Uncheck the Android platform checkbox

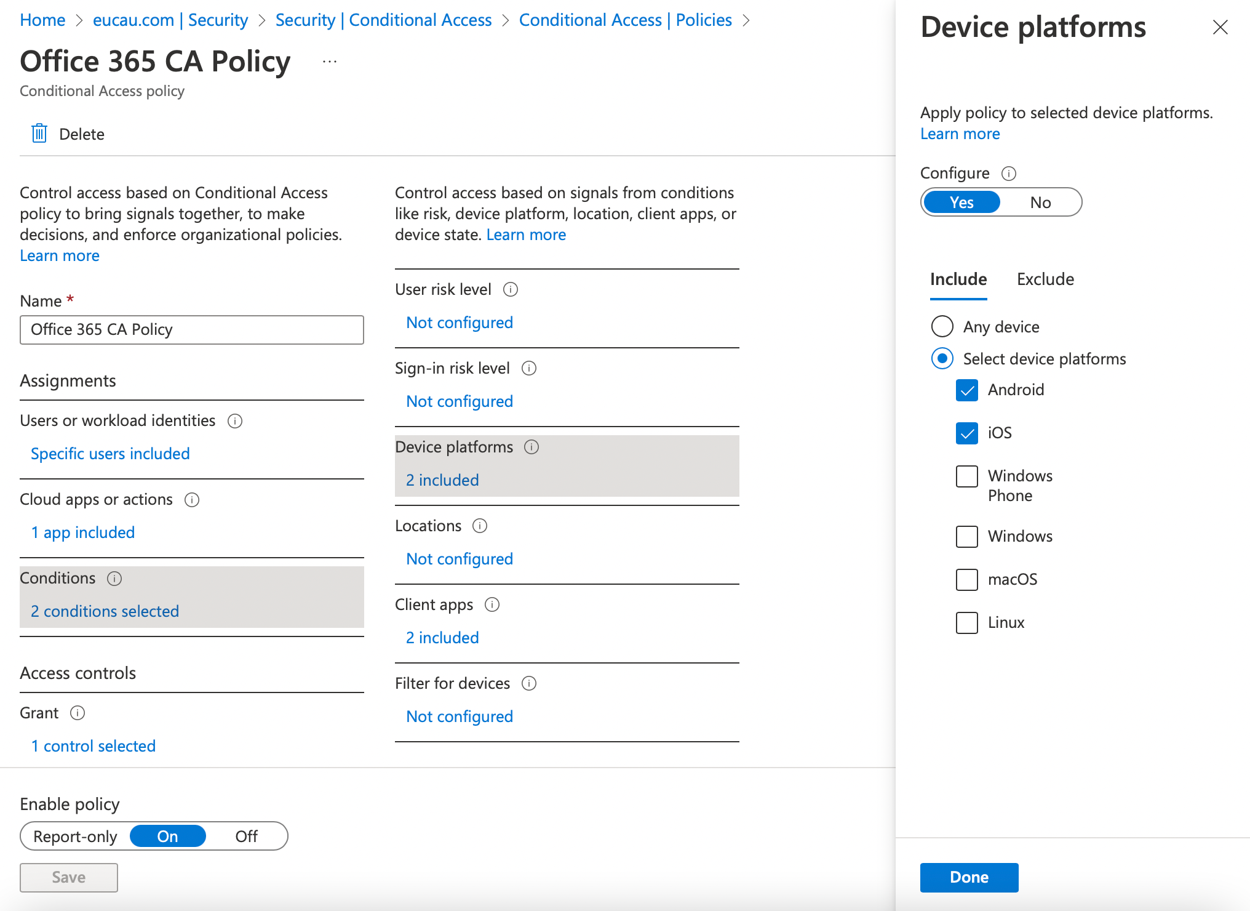(966, 390)
